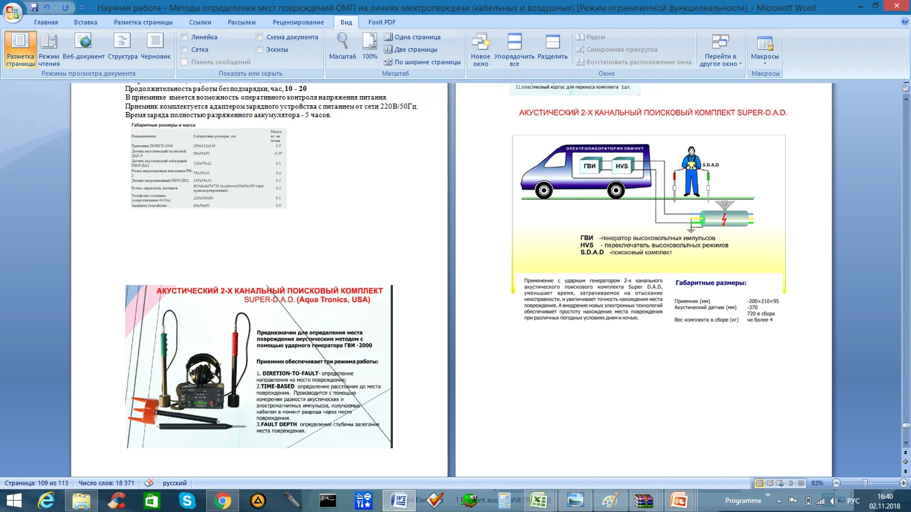Open the Вставка tab
The width and height of the screenshot is (911, 512).
tap(85, 22)
